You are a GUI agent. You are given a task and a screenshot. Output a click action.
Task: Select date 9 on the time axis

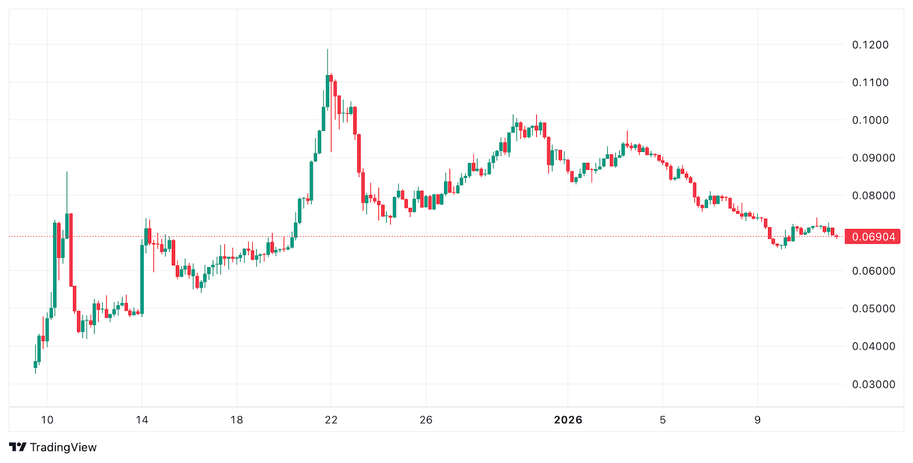click(757, 420)
